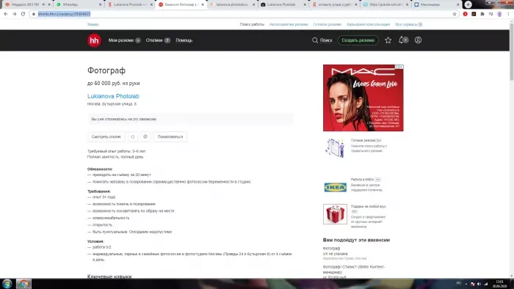Open the browser Extensions puzzle icon
The image size is (514, 289).
tap(482, 14)
